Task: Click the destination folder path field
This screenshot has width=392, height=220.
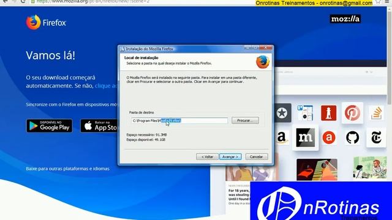Action: pos(179,121)
